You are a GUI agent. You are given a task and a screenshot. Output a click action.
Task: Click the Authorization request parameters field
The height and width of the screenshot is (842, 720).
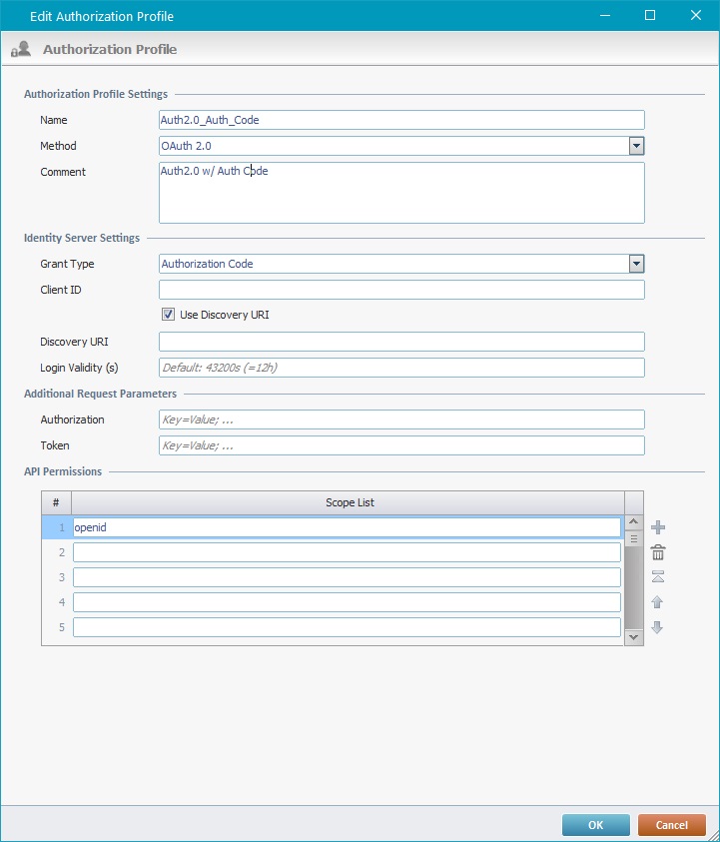point(401,420)
